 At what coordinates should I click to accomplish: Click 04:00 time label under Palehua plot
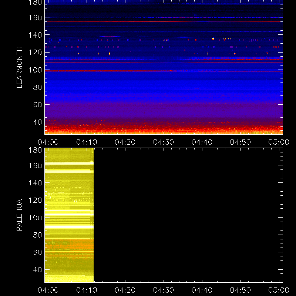[48, 290]
